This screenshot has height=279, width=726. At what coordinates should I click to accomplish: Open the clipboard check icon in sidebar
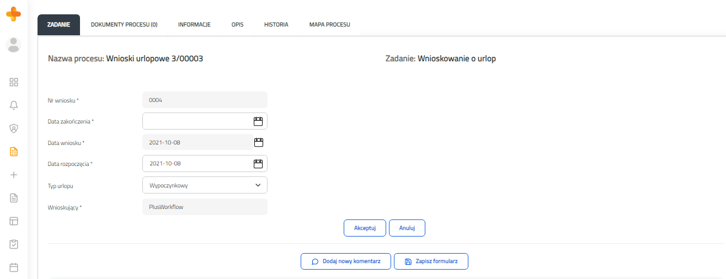pos(14,244)
